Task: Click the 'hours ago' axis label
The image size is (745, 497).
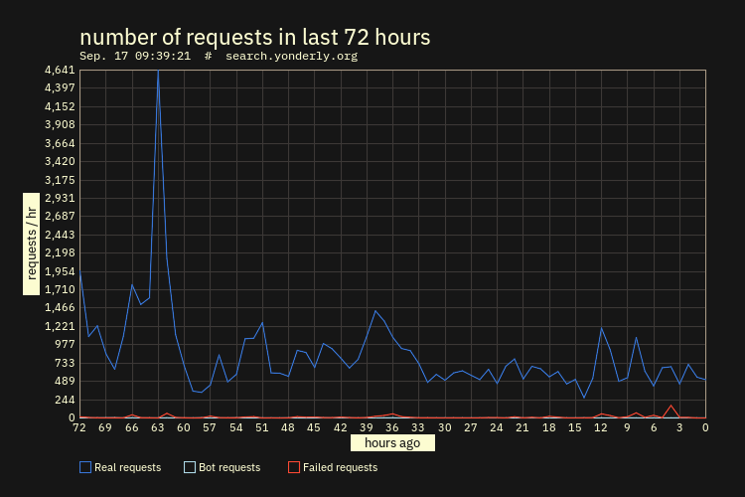Action: tap(392, 442)
